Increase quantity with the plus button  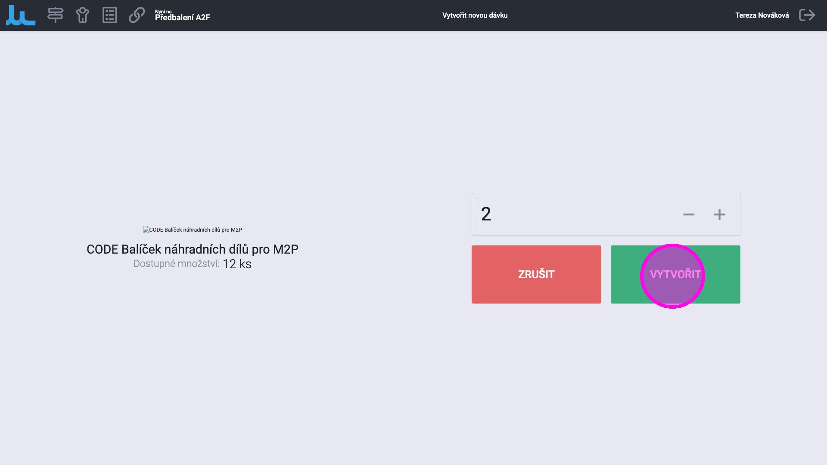coord(719,214)
